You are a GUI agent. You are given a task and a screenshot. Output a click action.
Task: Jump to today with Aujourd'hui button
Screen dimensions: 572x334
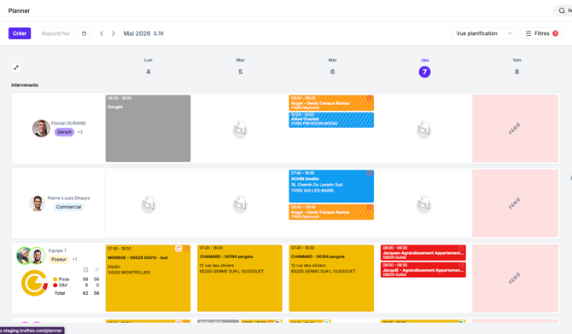pyautogui.click(x=55, y=33)
